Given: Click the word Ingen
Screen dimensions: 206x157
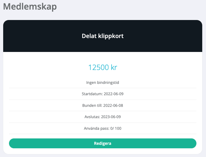Looking at the screenshot, I should [92, 83].
